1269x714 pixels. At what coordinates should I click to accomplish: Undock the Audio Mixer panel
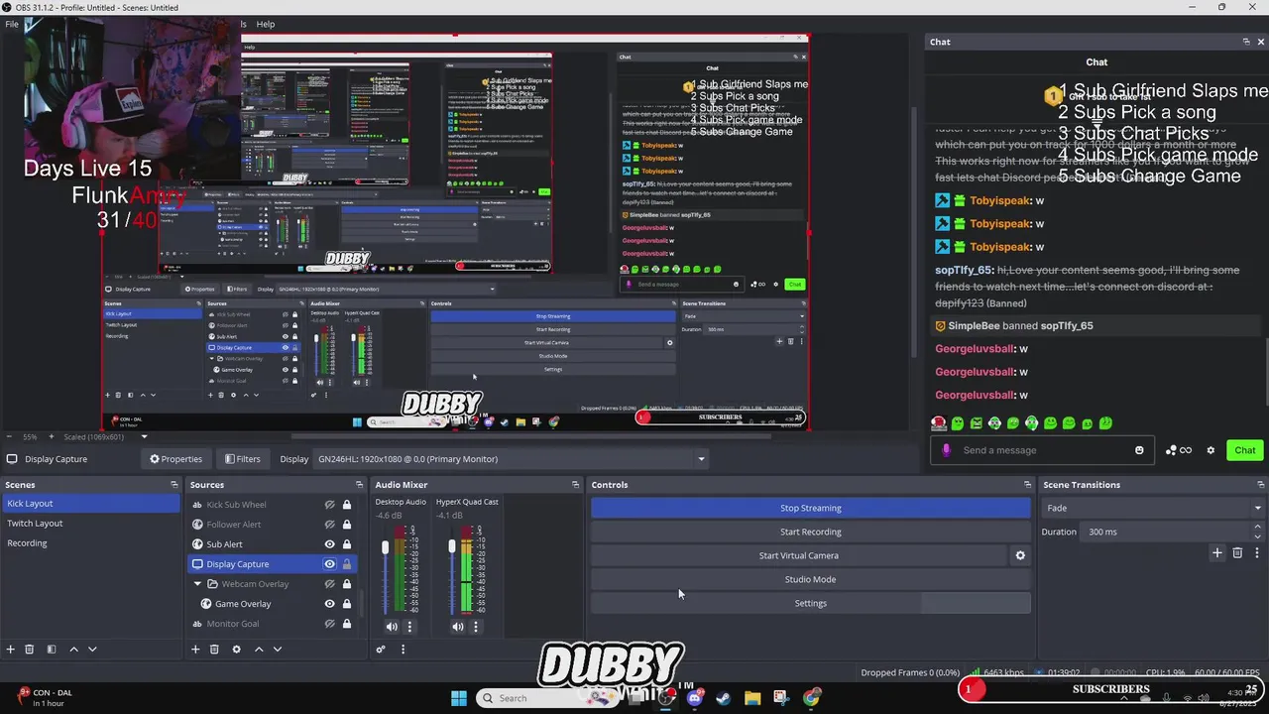point(575,485)
